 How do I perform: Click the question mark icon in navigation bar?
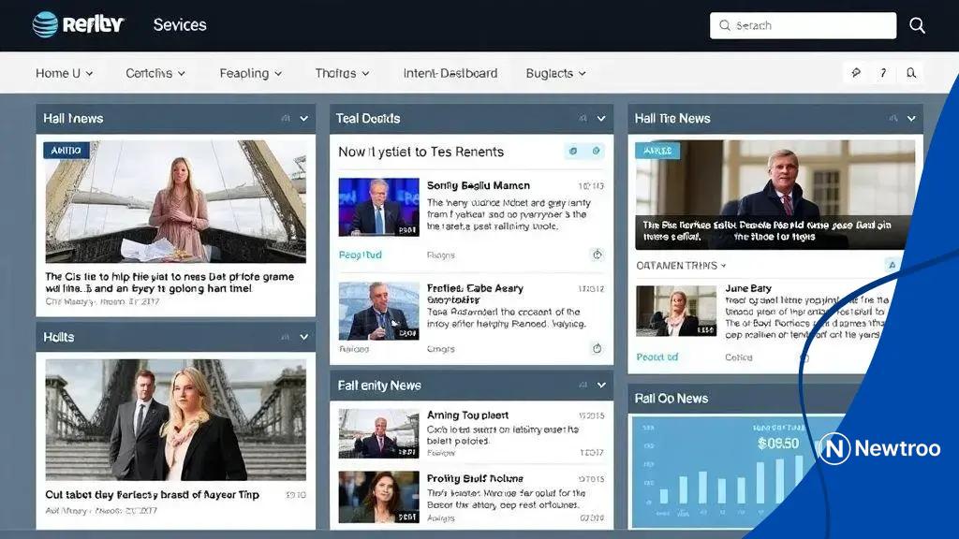point(882,73)
